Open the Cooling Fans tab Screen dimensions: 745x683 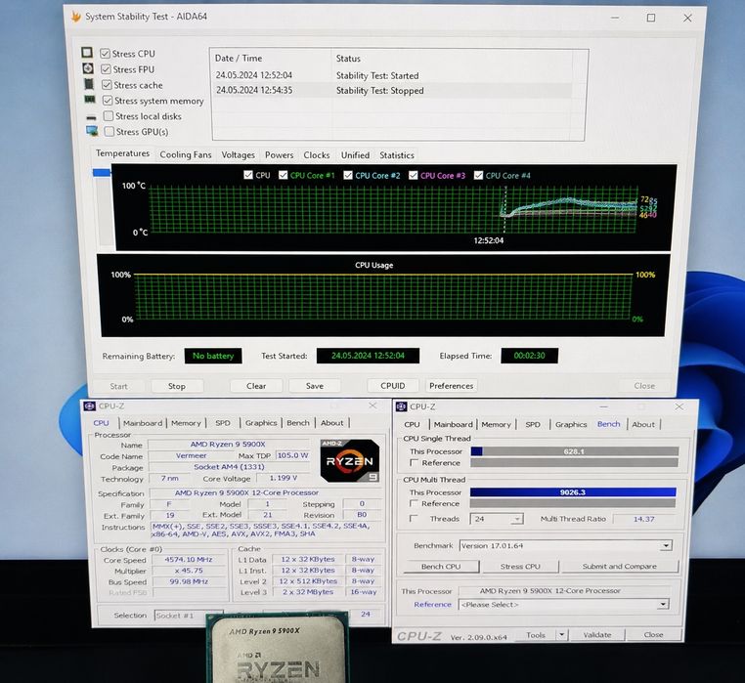(x=186, y=154)
